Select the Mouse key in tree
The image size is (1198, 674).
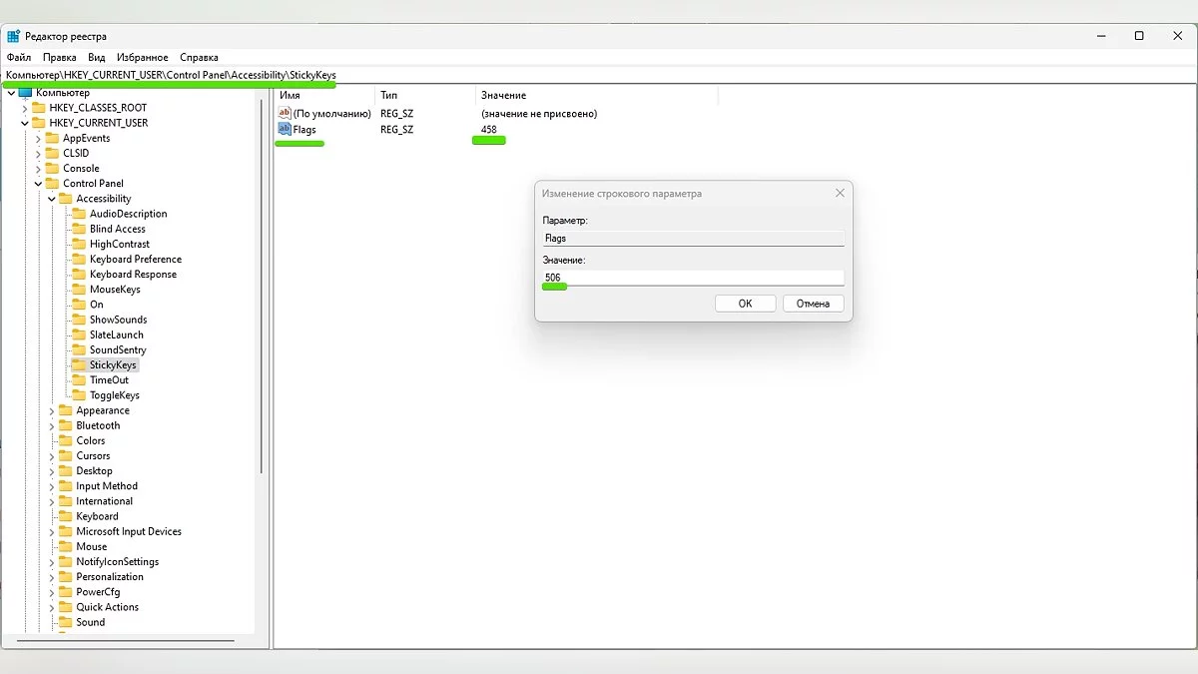[91, 546]
